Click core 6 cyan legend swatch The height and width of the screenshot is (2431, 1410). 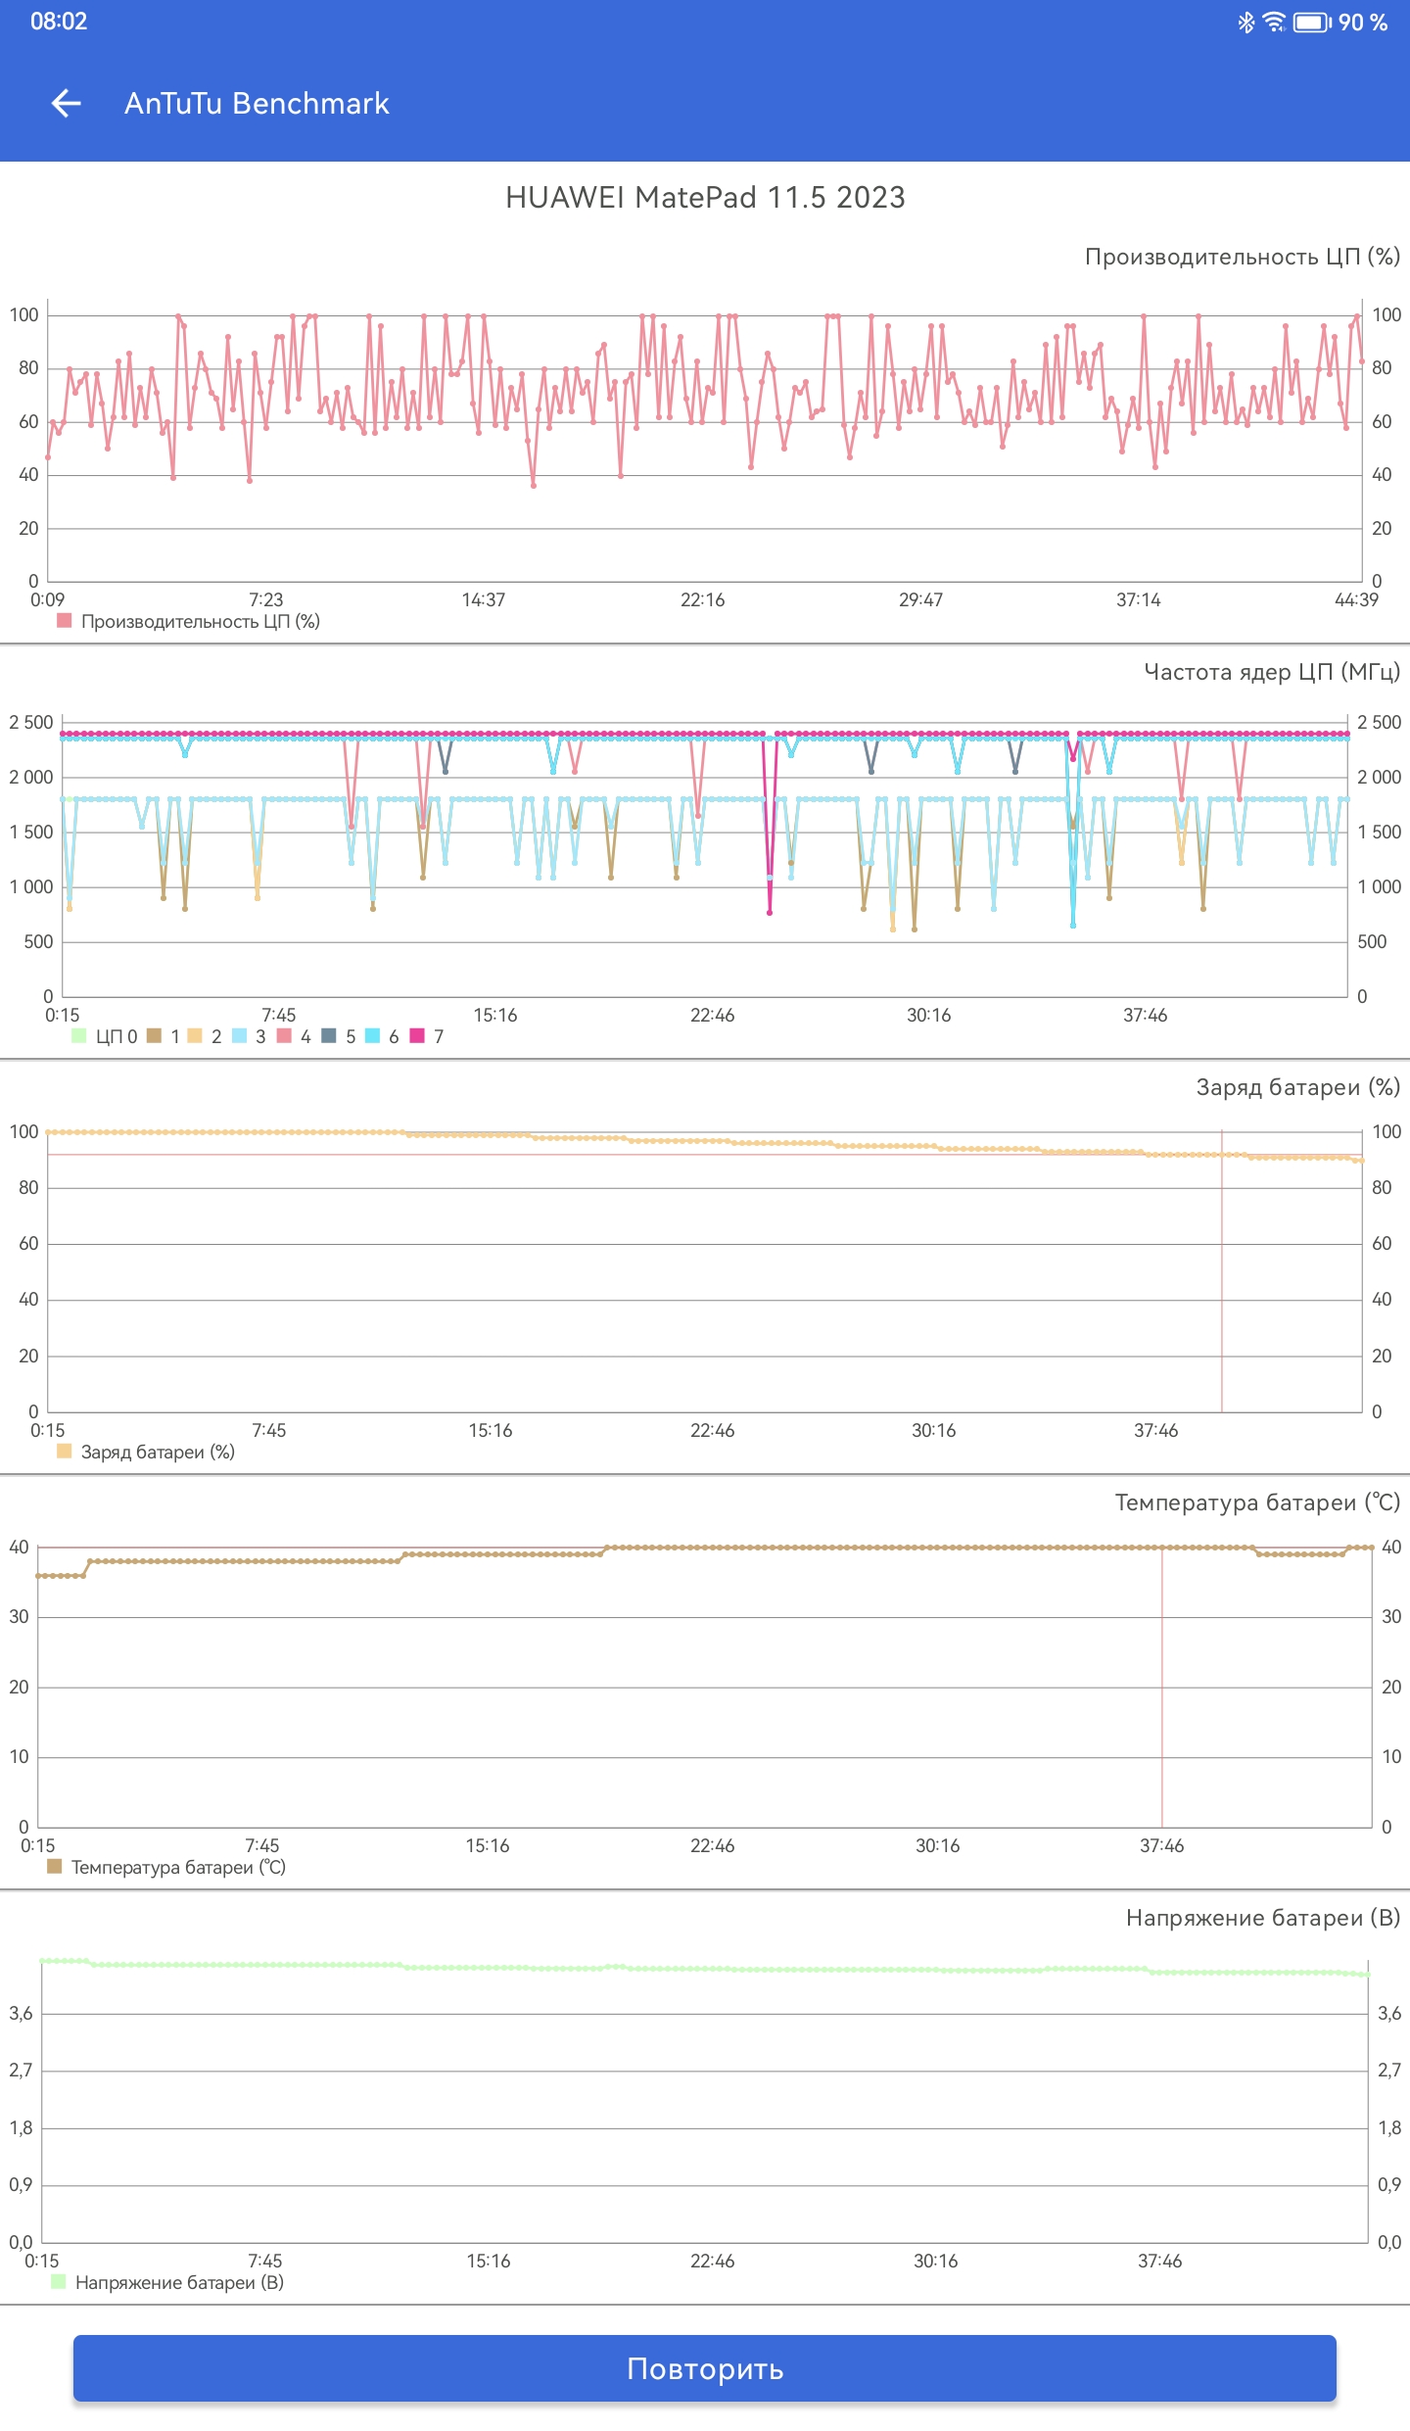(x=372, y=1035)
